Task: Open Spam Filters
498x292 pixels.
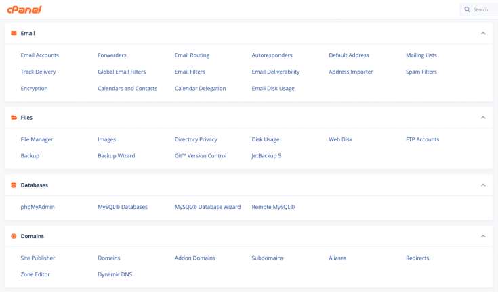Action: tap(421, 72)
